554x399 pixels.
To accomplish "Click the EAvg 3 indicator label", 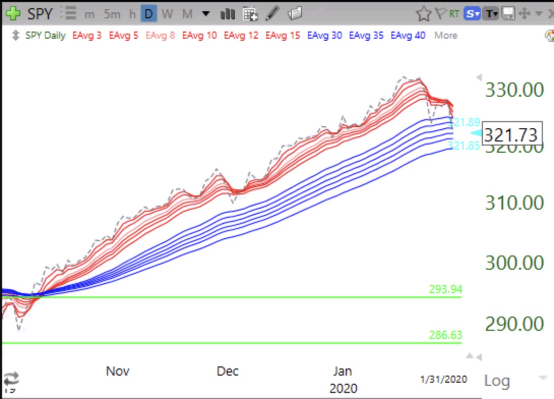I will point(86,36).
